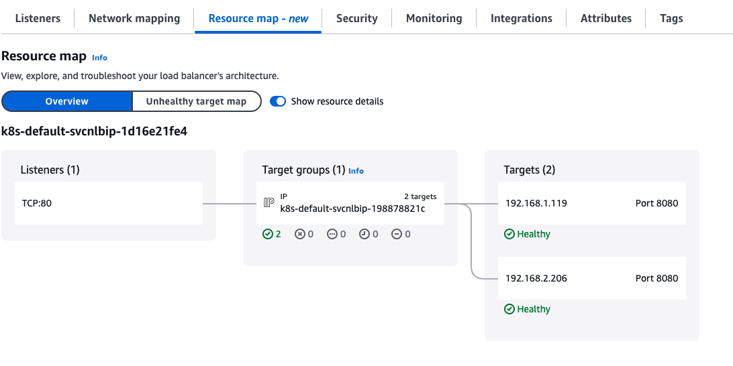Click the IP target type icon
Screen dimensions: 733x366
[x=269, y=202]
